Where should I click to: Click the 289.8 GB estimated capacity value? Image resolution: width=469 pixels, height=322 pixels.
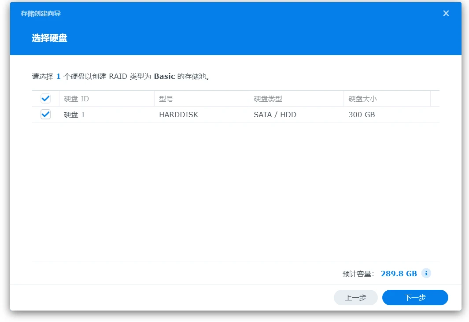click(399, 274)
